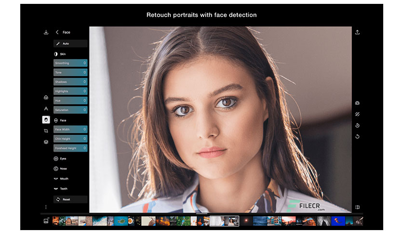The width and height of the screenshot is (403, 233).
Task: Click the add photos icon beside filmstrip
Action: point(46,220)
